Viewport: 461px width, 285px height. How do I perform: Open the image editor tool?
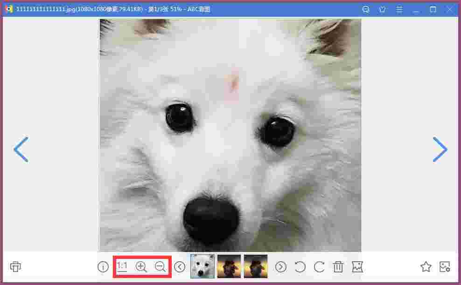point(357,267)
